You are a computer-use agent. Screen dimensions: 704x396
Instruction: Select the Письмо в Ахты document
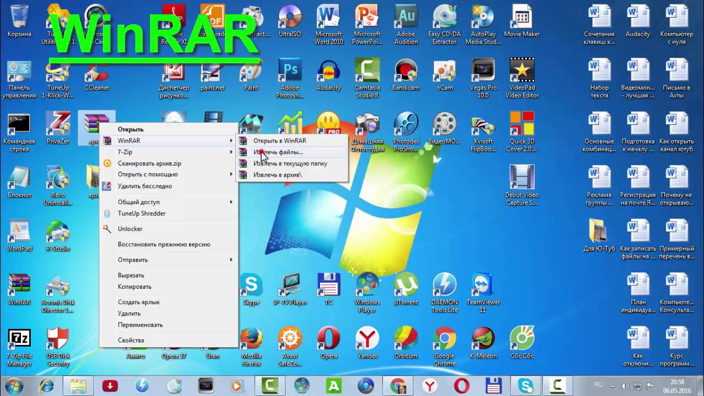(676, 78)
